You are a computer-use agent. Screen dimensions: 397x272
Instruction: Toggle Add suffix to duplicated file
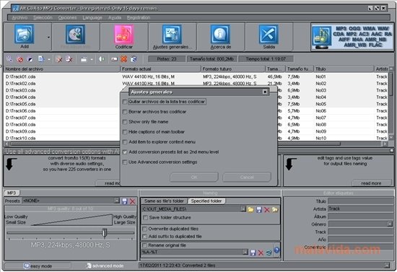click(144, 237)
